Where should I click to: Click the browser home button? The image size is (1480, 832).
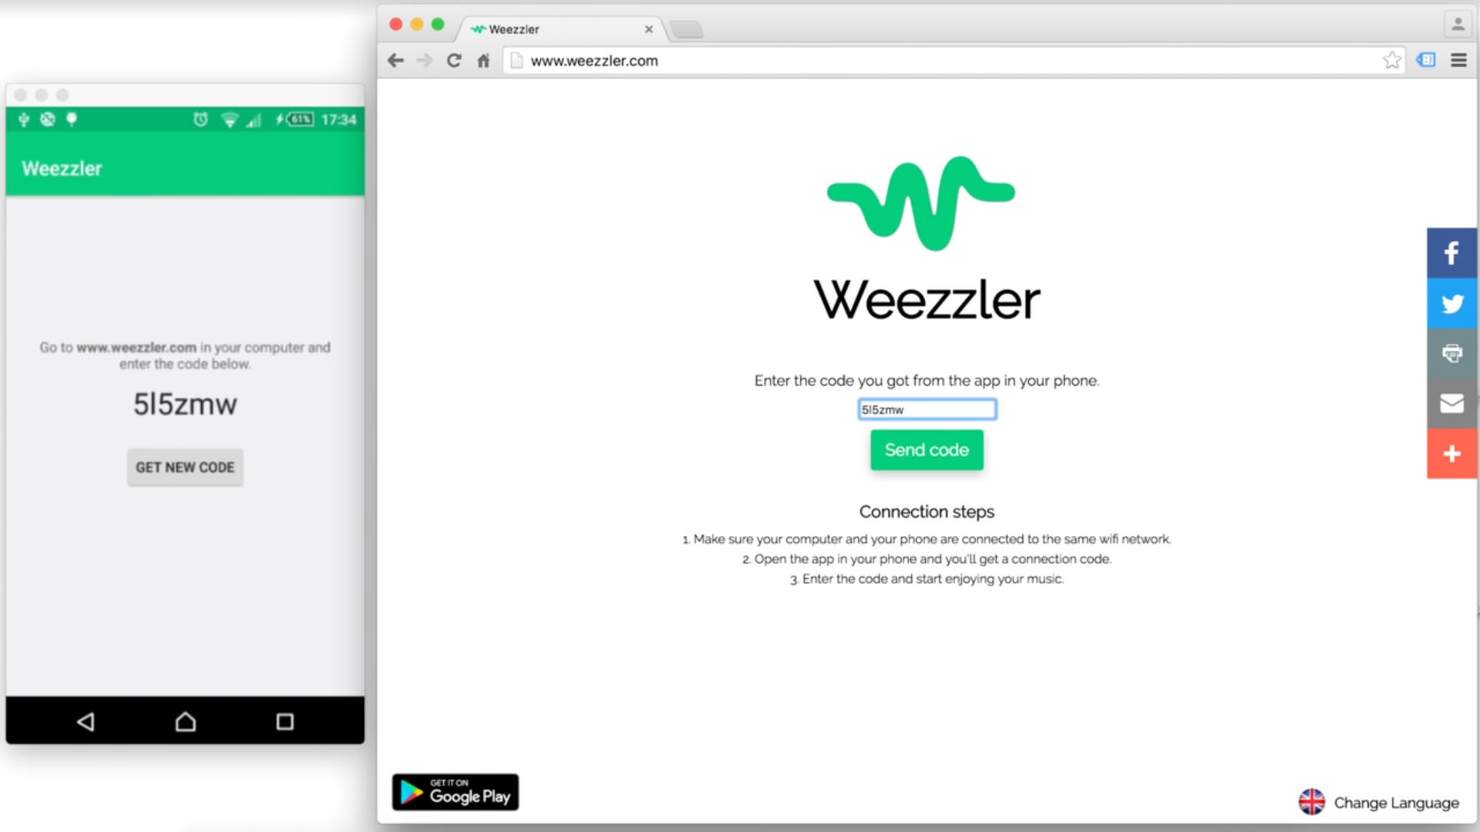[486, 61]
